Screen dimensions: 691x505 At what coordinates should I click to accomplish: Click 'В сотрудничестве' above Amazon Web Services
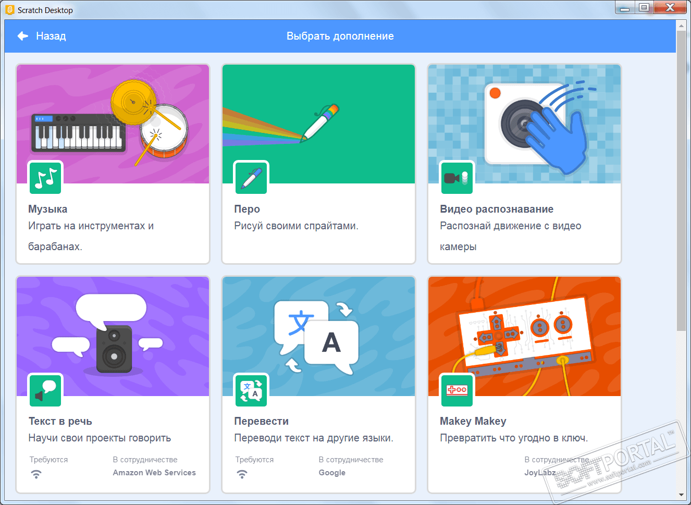pos(145,460)
